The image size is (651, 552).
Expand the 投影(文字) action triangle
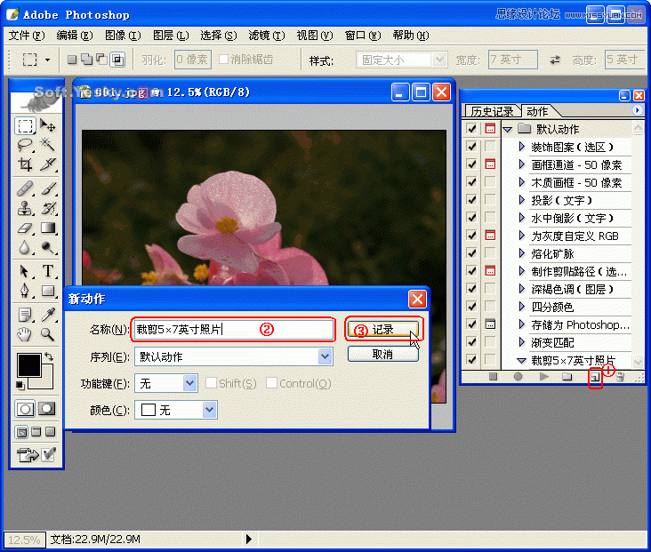[x=522, y=200]
